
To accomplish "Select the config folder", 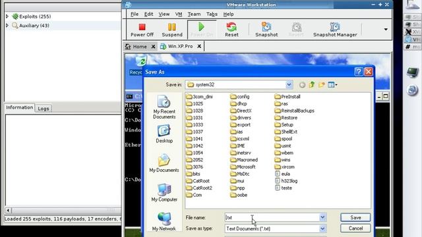I will tap(240, 97).
